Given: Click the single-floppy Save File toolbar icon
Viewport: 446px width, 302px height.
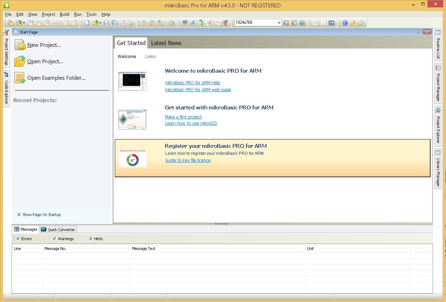Looking at the screenshot, I should pos(106,23).
